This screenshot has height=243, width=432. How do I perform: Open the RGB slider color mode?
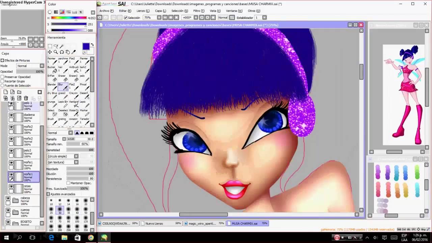click(56, 12)
